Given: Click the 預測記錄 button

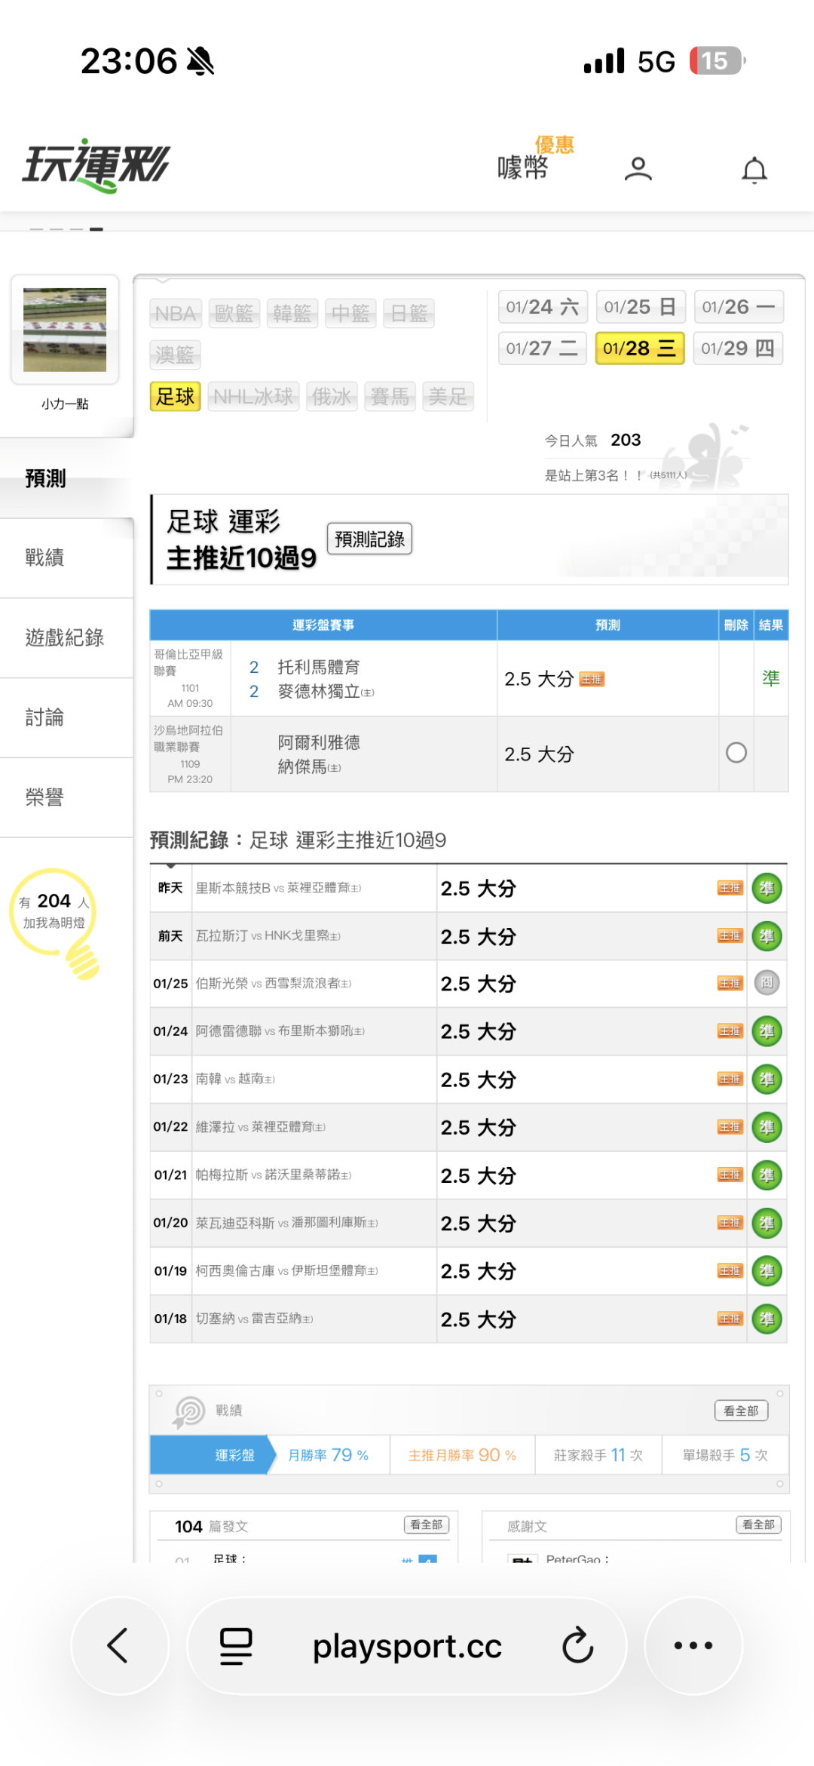Looking at the screenshot, I should [369, 539].
